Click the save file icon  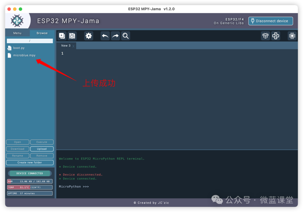[x=72, y=36]
